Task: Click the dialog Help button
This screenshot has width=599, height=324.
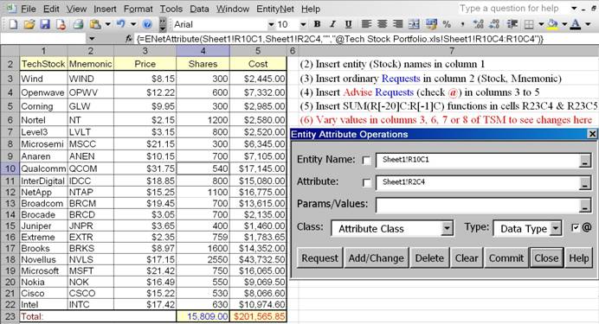Action: [579, 258]
